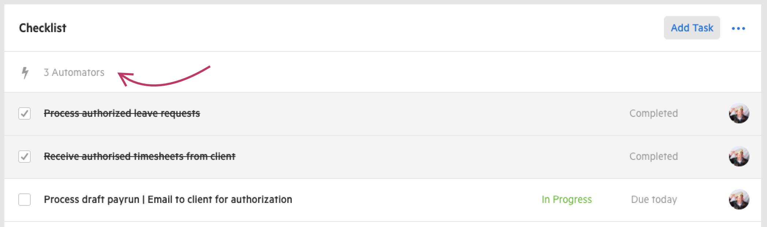Change the In Progress status of payrun task
This screenshot has height=227, width=767.
pyautogui.click(x=566, y=200)
